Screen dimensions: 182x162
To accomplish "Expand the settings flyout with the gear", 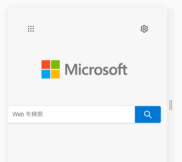I will pyautogui.click(x=144, y=29).
